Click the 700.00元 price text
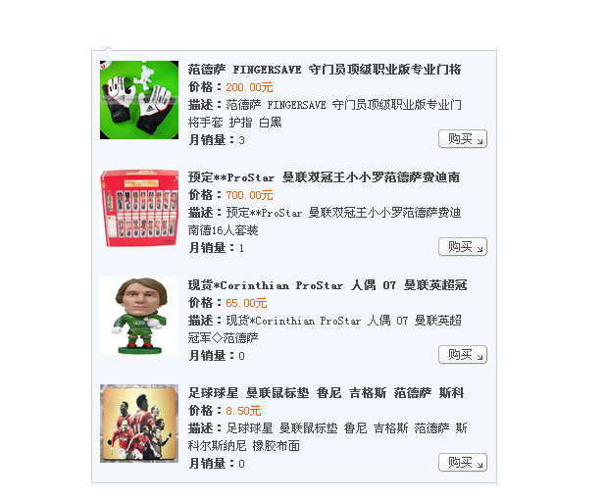The image size is (605, 501). click(249, 195)
